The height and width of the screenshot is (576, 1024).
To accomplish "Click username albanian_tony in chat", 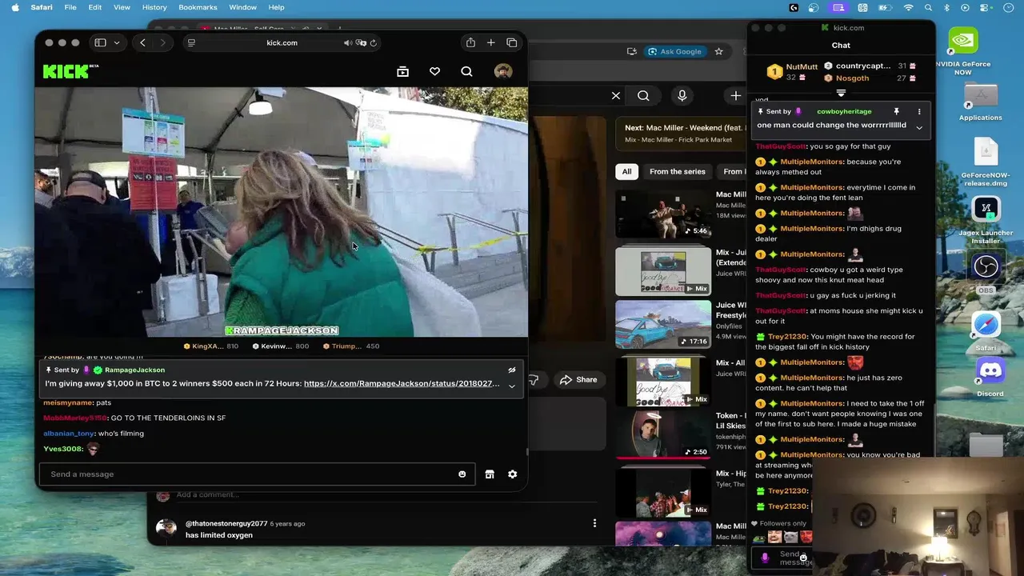I will [x=69, y=434].
